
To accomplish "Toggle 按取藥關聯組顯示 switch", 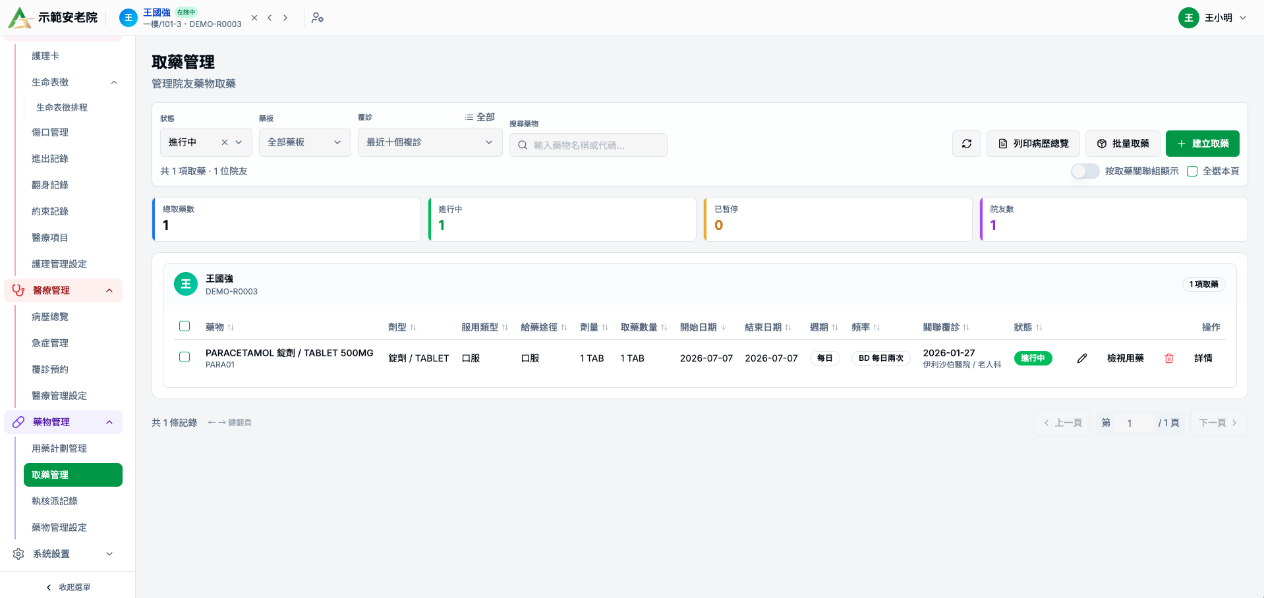I will pos(1085,171).
